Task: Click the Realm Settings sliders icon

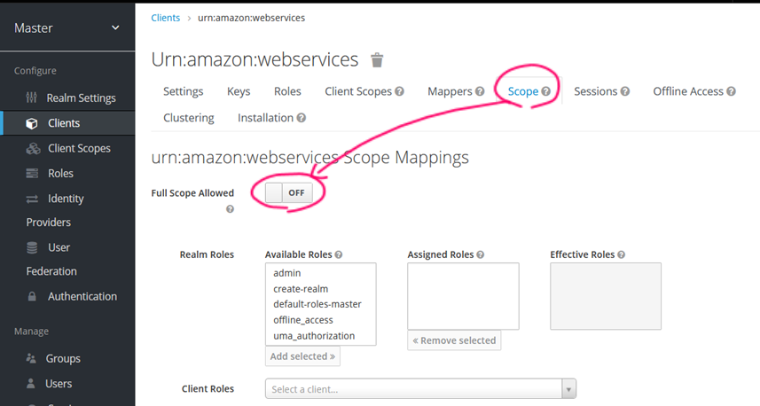Action: click(x=32, y=98)
